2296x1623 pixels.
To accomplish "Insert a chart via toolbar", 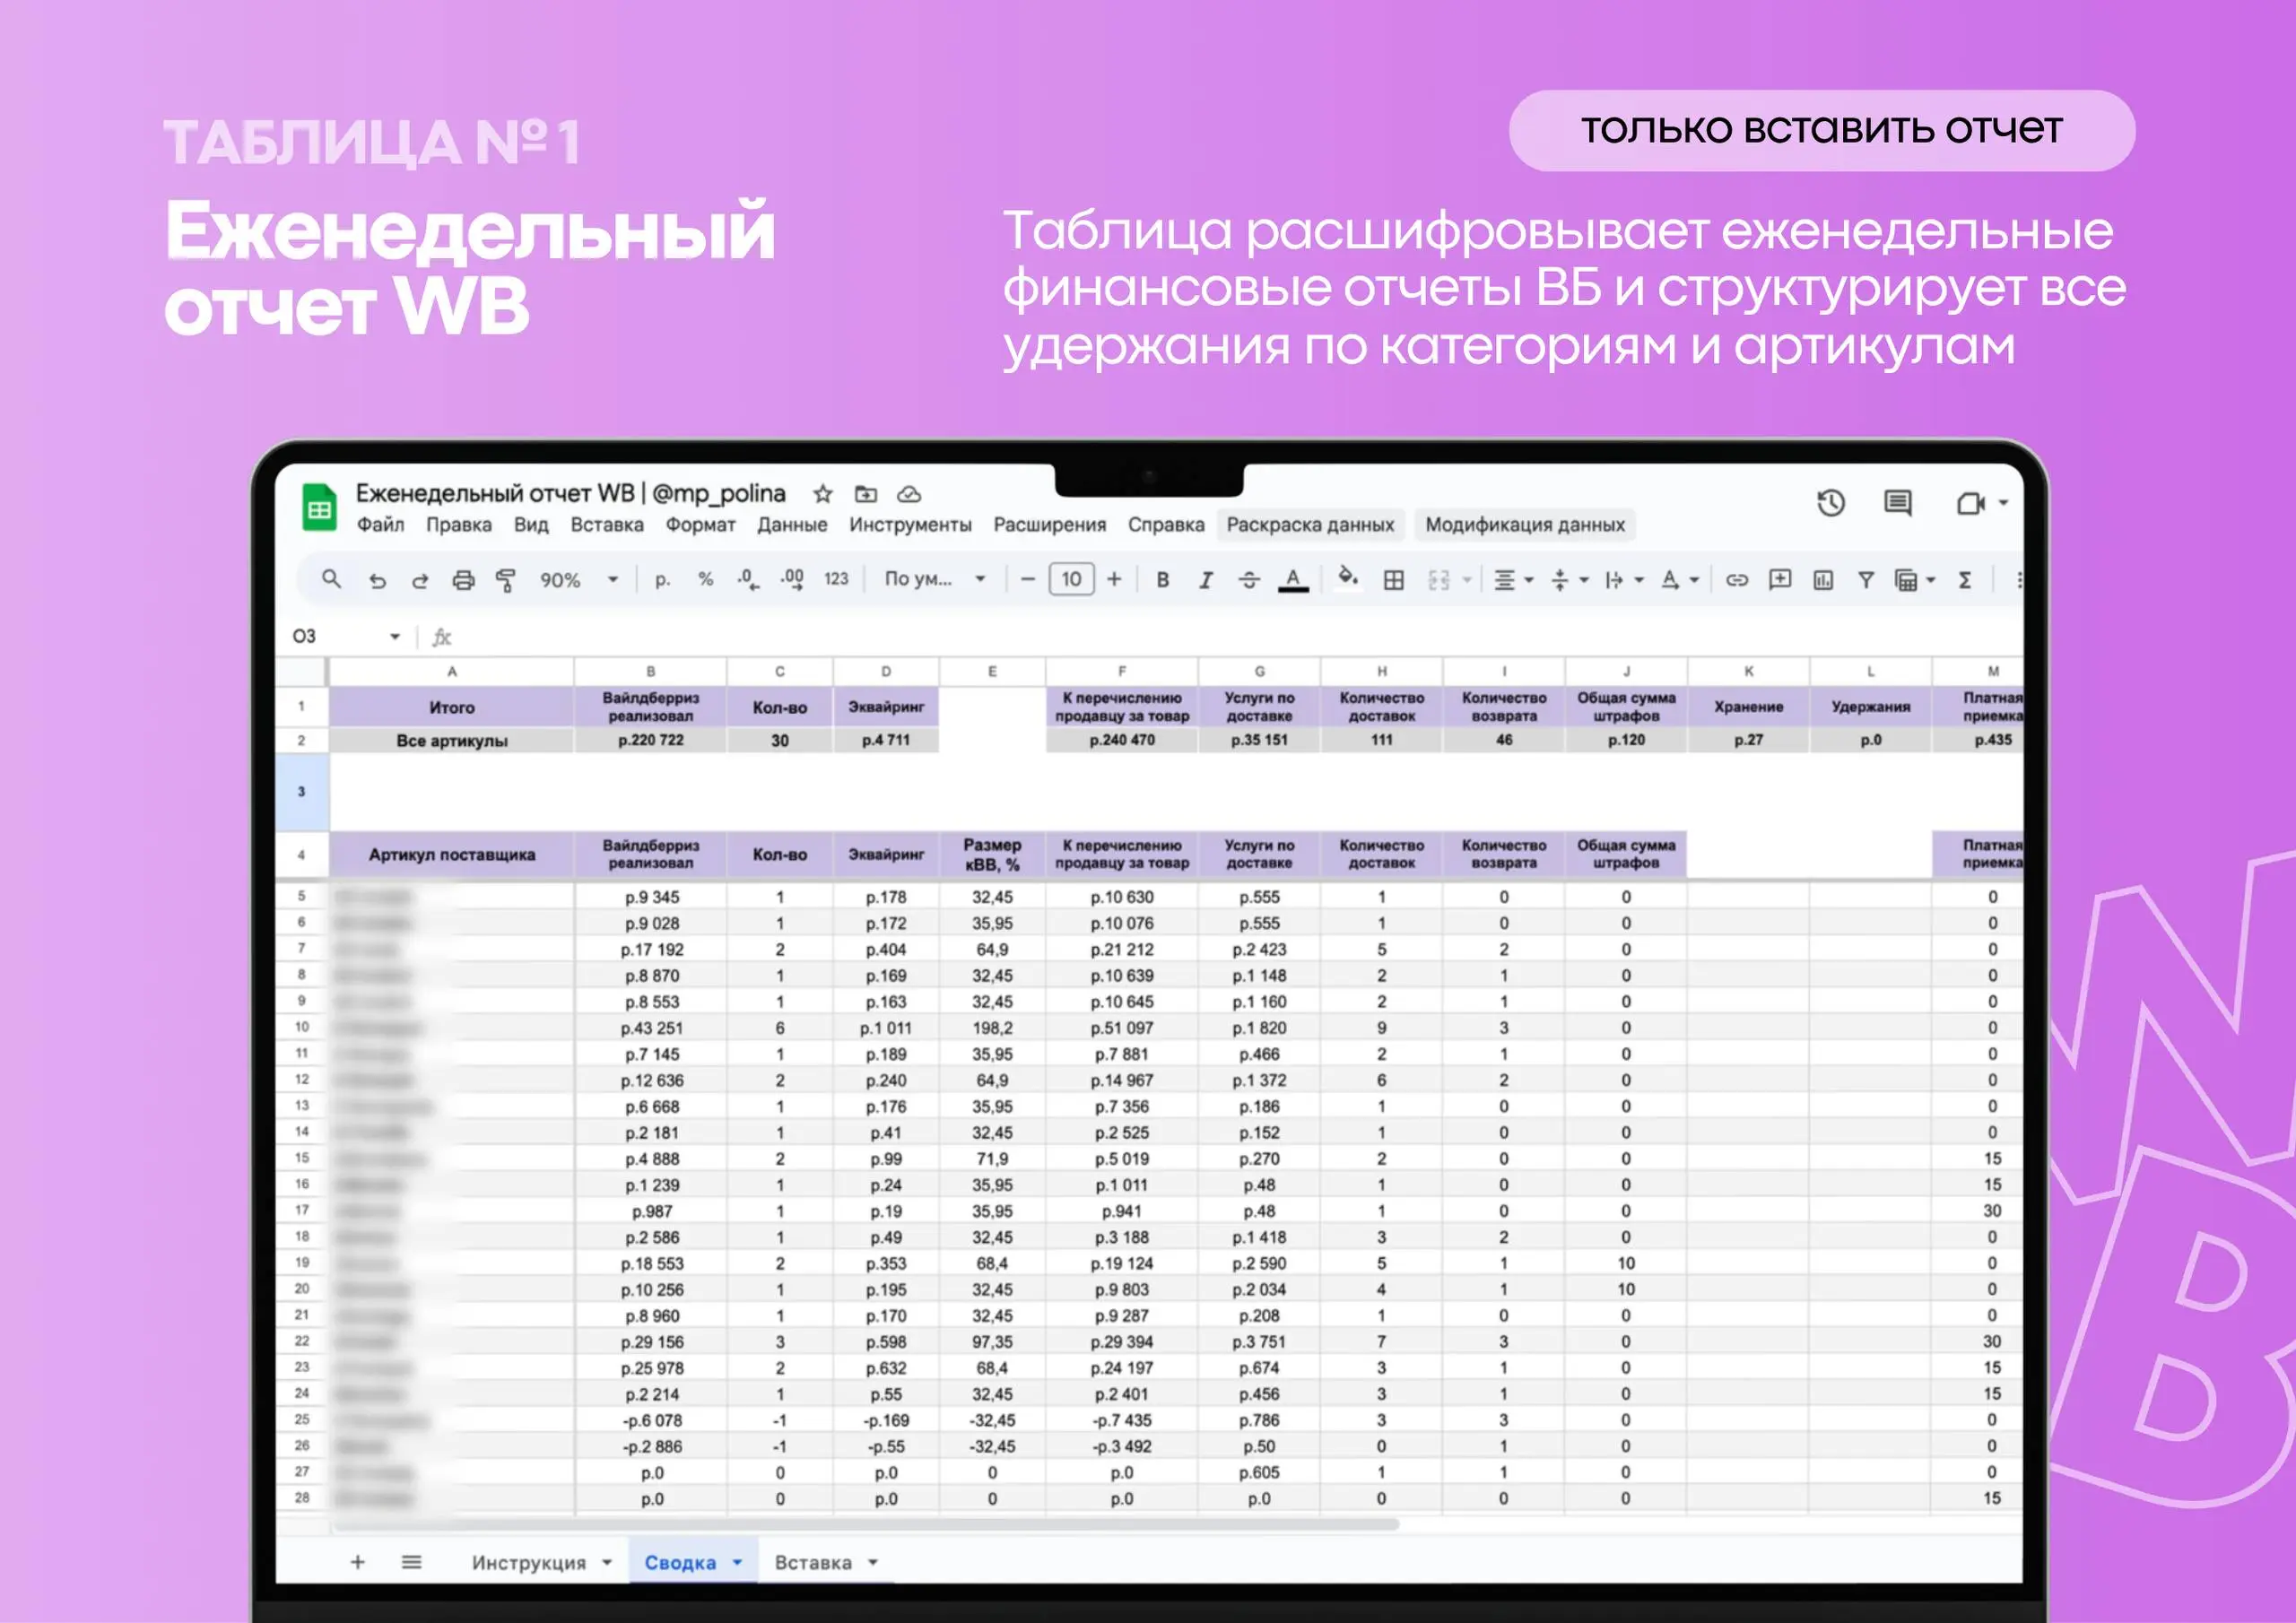I will 1823,580.
